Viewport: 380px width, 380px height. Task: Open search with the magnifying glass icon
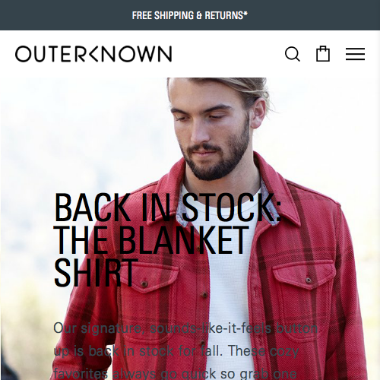tap(293, 54)
